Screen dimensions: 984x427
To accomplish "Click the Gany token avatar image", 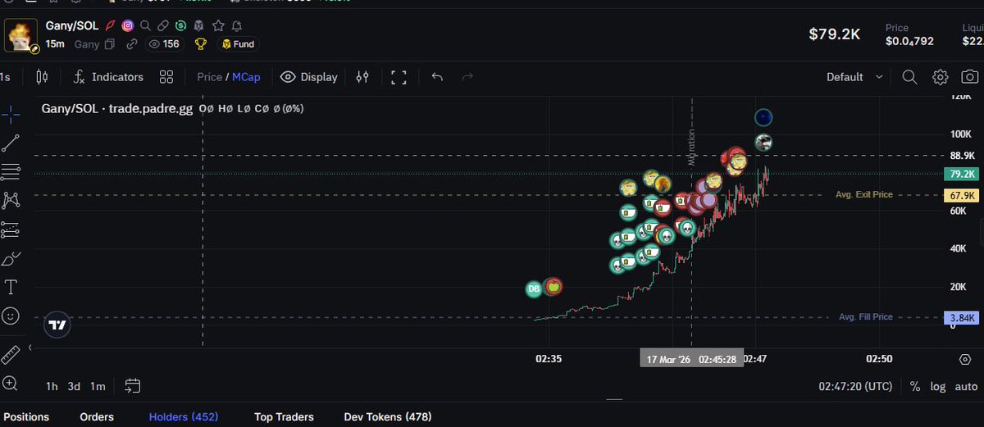I will [20, 35].
